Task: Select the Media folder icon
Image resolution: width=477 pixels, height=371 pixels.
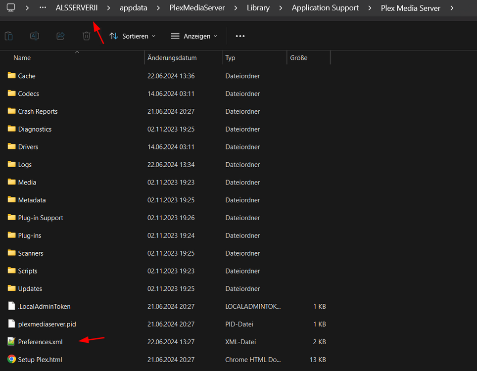Action: point(11,182)
